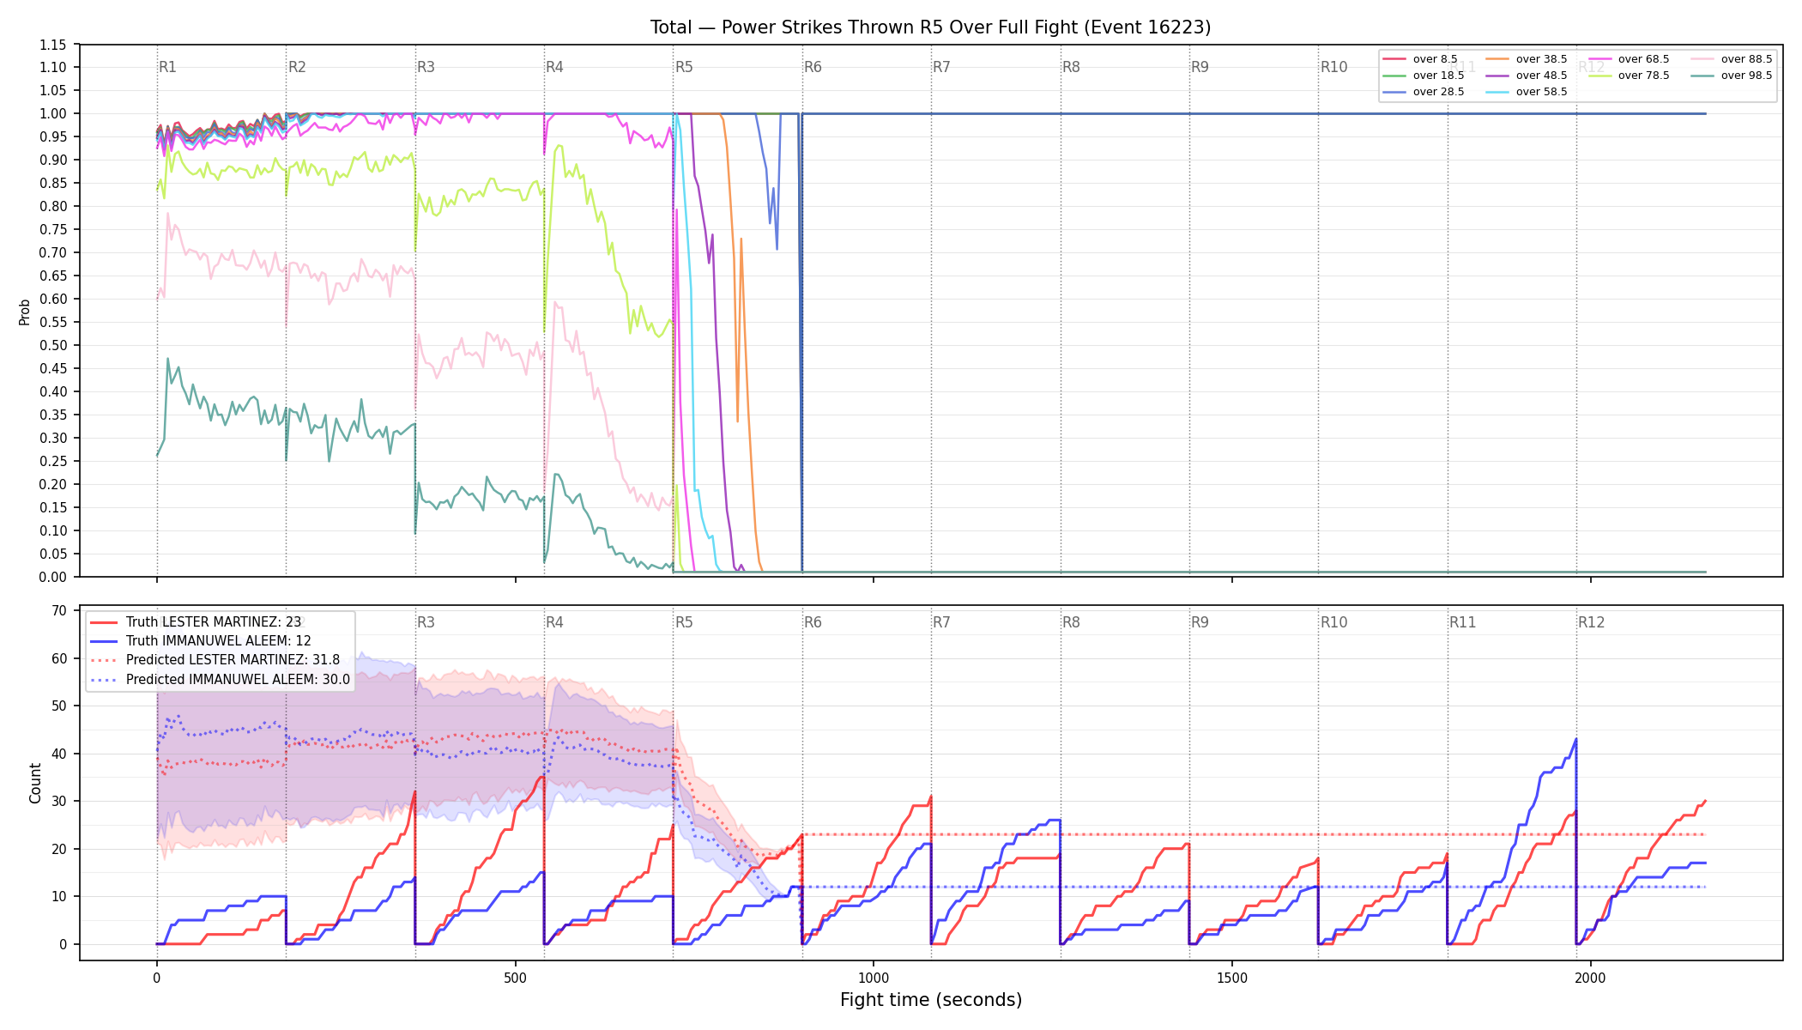This screenshot has height=1030, width=1802.
Task: Click the 'over 38.5' orange legend entry
Action: coord(1527,59)
